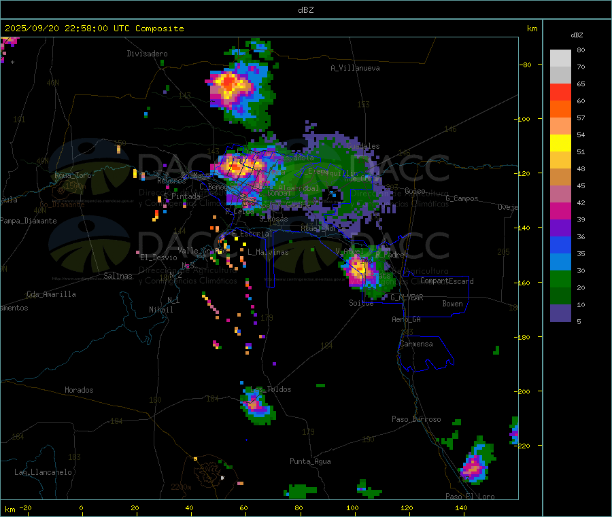
Task: Click the Paso_Barroso location label
Action: 416,419
